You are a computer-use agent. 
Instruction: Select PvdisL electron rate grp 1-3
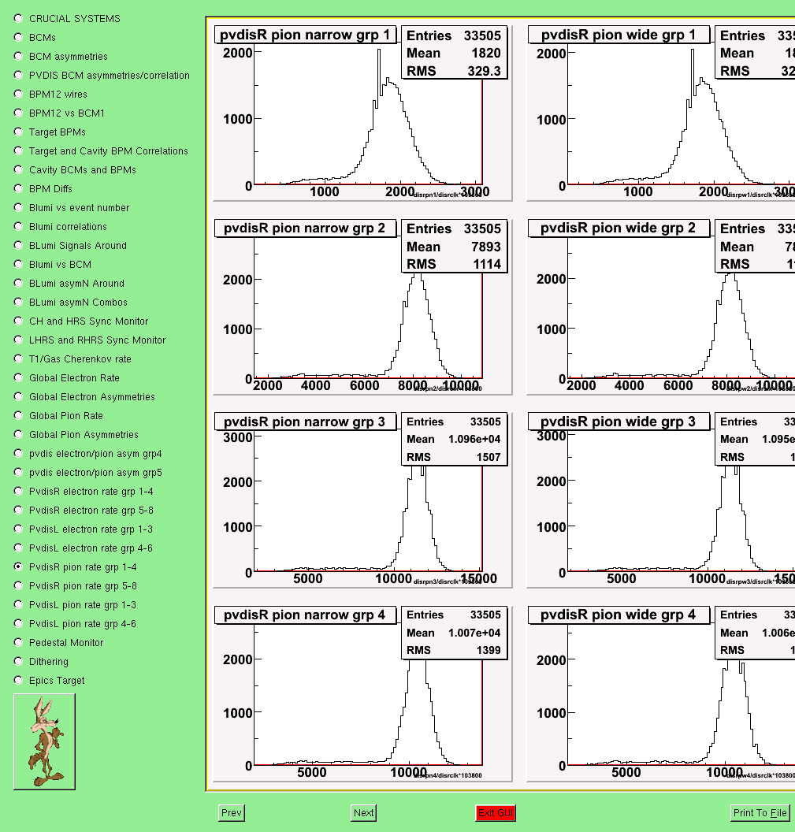pos(19,529)
